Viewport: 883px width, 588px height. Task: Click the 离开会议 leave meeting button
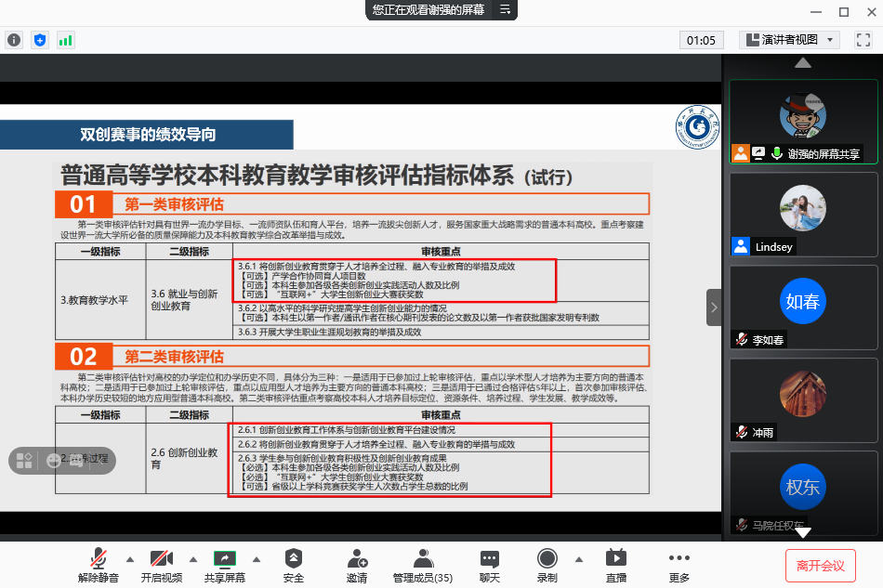[x=821, y=565]
